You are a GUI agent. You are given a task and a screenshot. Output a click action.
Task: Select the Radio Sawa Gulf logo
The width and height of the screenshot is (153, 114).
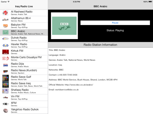tap(6, 78)
